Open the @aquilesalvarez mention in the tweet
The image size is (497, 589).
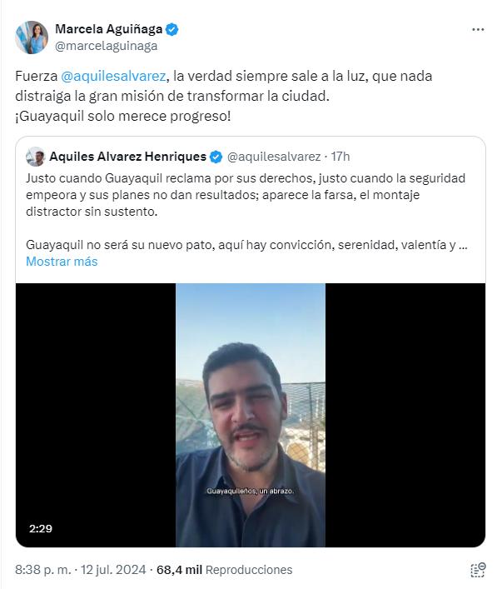click(113, 77)
